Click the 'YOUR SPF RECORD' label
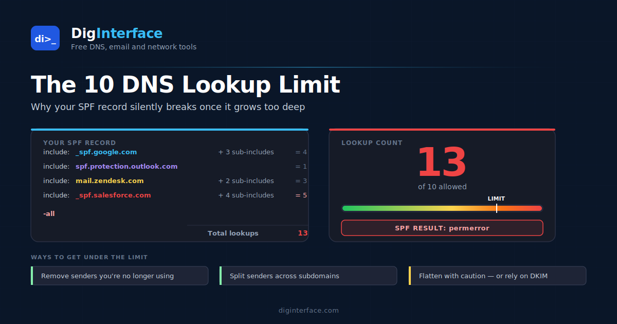 click(80, 143)
